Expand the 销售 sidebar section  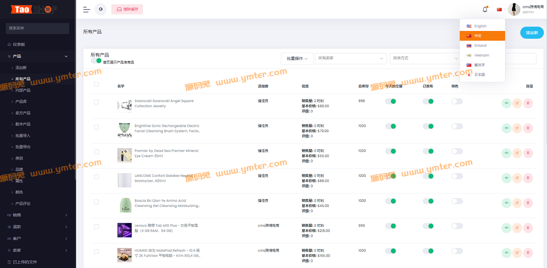(x=38, y=215)
